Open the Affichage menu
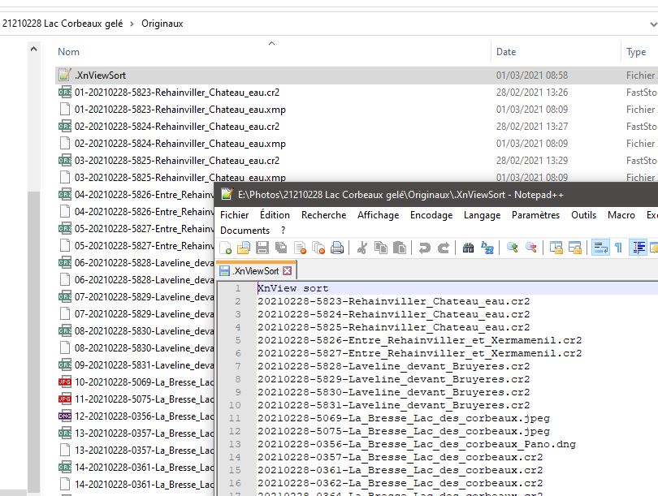The height and width of the screenshot is (496, 658). coord(379,215)
